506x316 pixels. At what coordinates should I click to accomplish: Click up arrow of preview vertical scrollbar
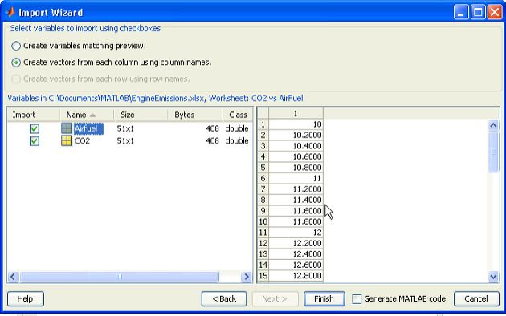493,125
